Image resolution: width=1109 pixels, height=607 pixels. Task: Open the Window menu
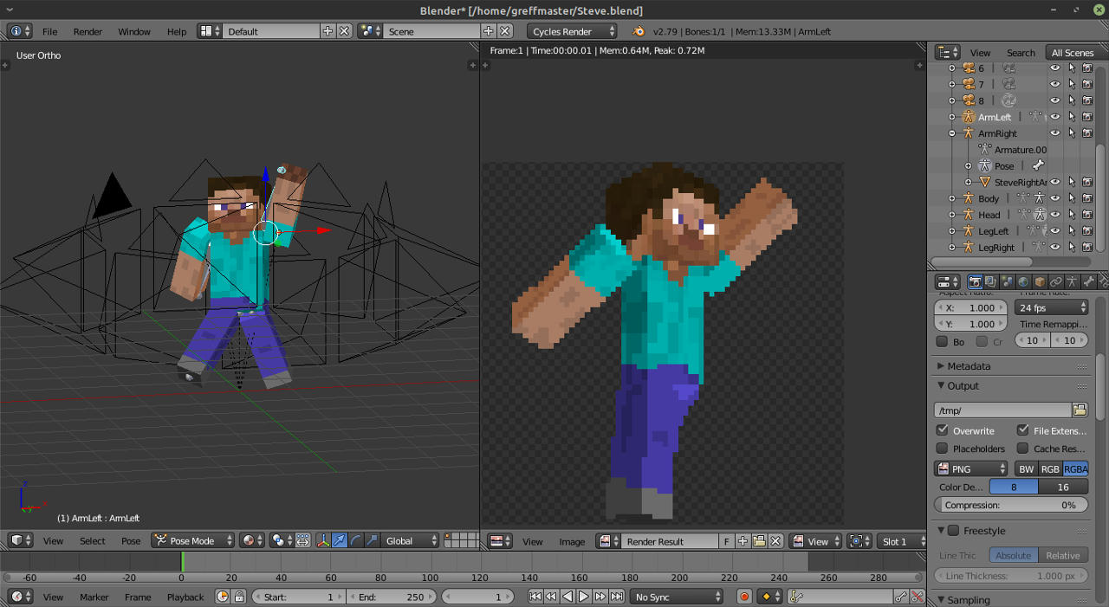pyautogui.click(x=134, y=31)
